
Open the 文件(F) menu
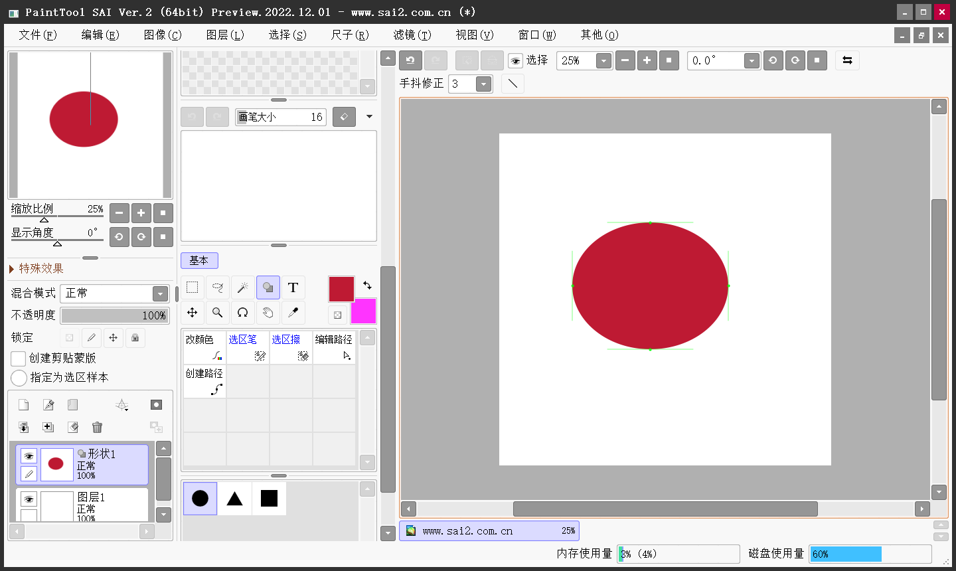coord(38,35)
